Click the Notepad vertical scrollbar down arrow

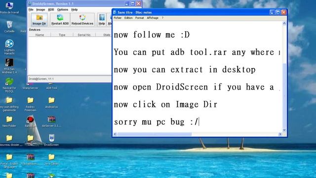click(284, 130)
